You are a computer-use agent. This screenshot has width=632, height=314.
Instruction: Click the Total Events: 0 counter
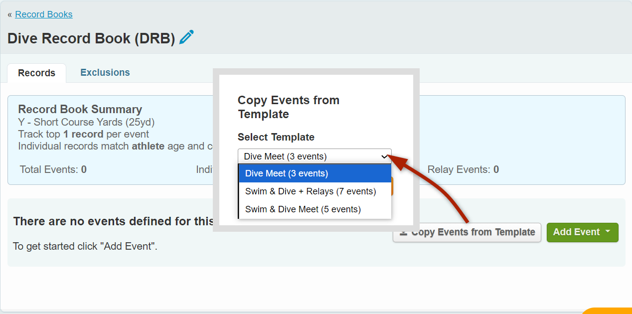coord(53,169)
